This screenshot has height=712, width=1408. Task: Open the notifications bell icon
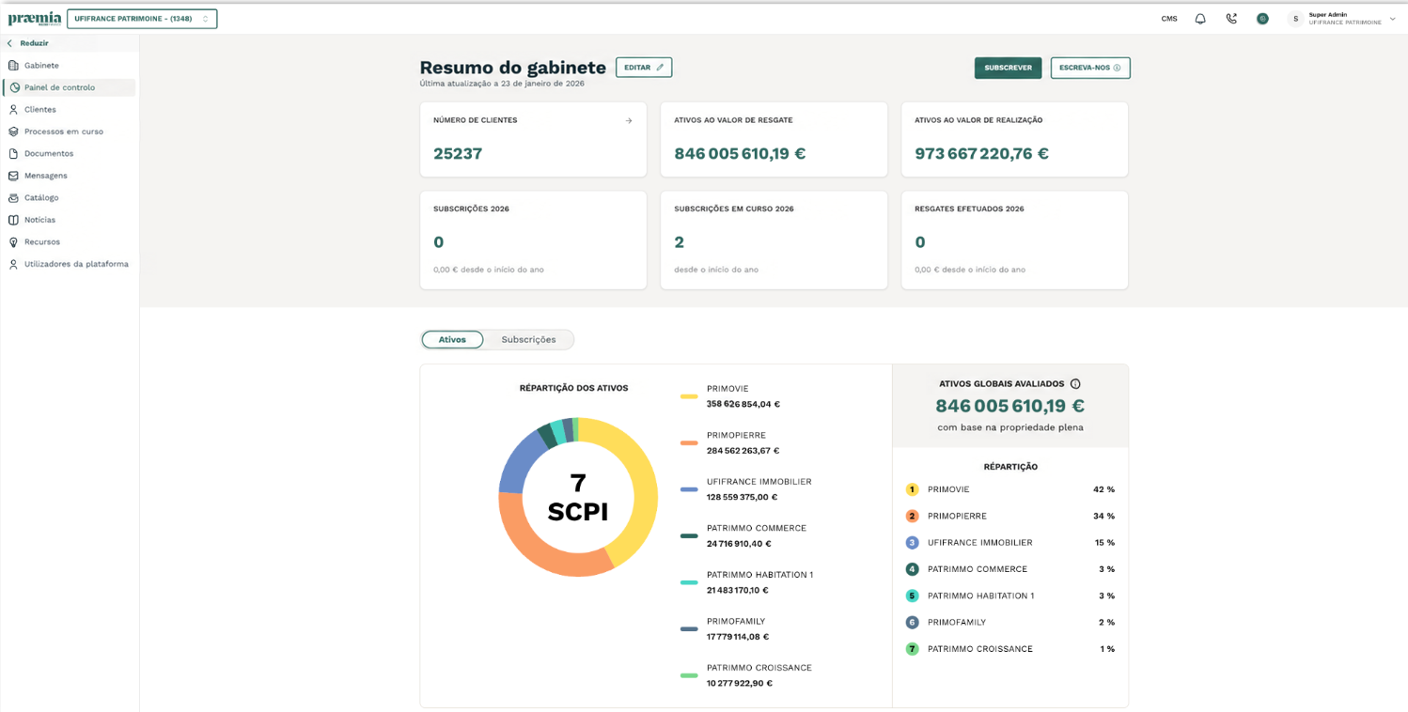tap(1200, 19)
